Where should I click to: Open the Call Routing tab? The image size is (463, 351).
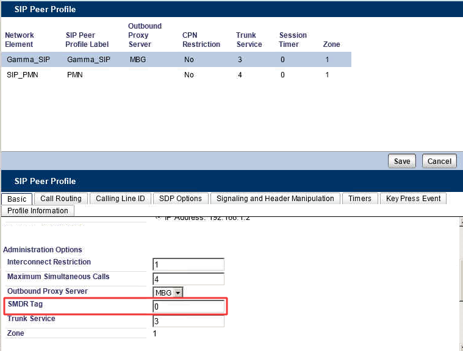(61, 199)
